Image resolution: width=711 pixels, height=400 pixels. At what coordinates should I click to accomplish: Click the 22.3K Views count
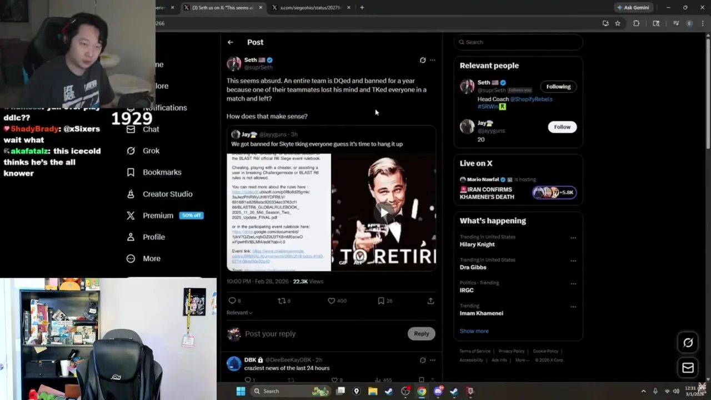[x=308, y=282]
